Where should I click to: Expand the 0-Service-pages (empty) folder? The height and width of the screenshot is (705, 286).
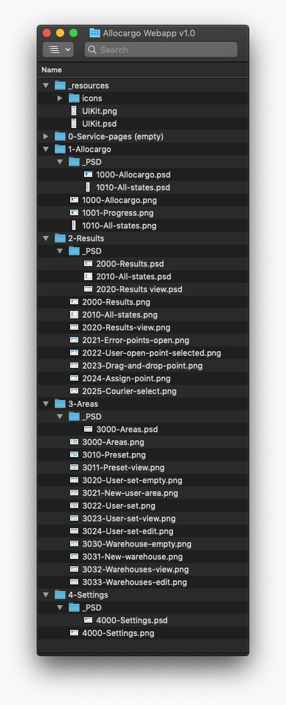click(x=46, y=136)
